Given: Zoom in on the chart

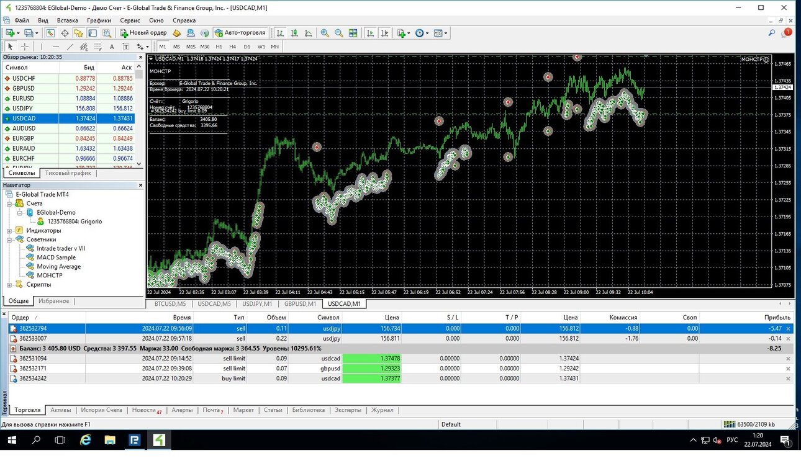Looking at the screenshot, I should [x=325, y=33].
